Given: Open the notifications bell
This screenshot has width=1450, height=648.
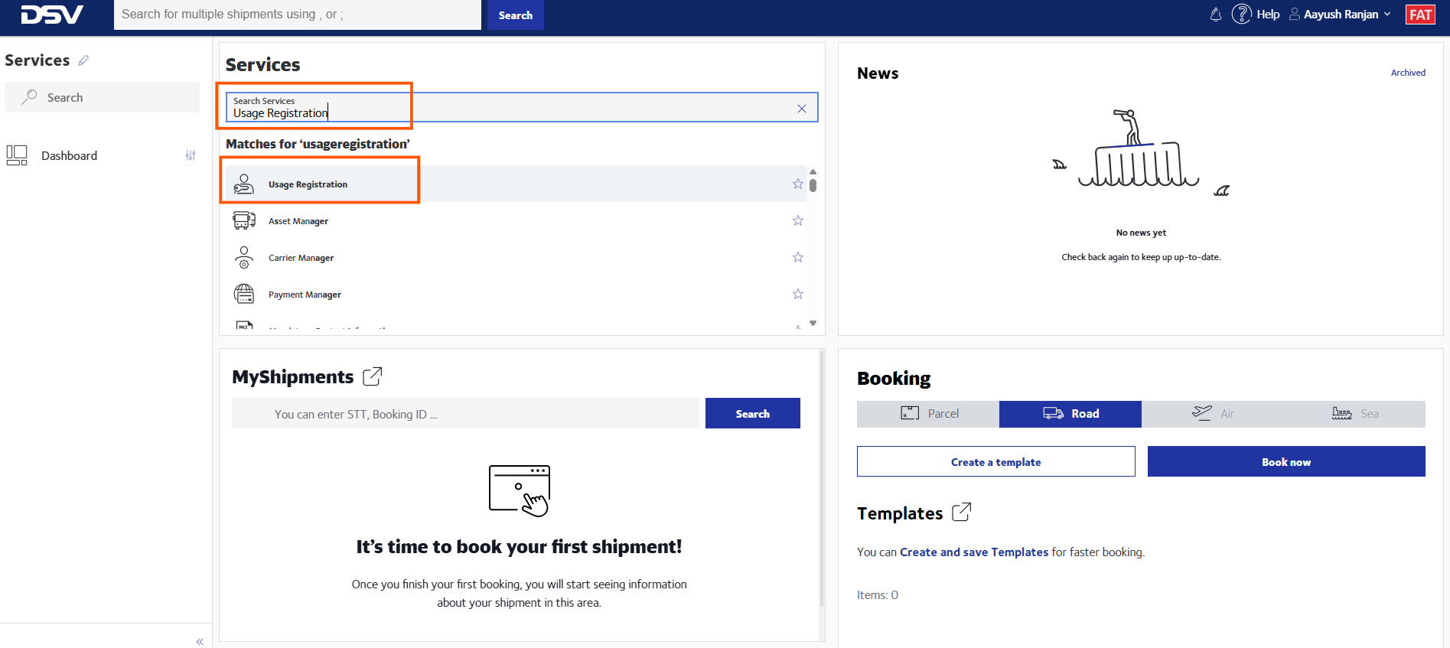Looking at the screenshot, I should (1215, 14).
